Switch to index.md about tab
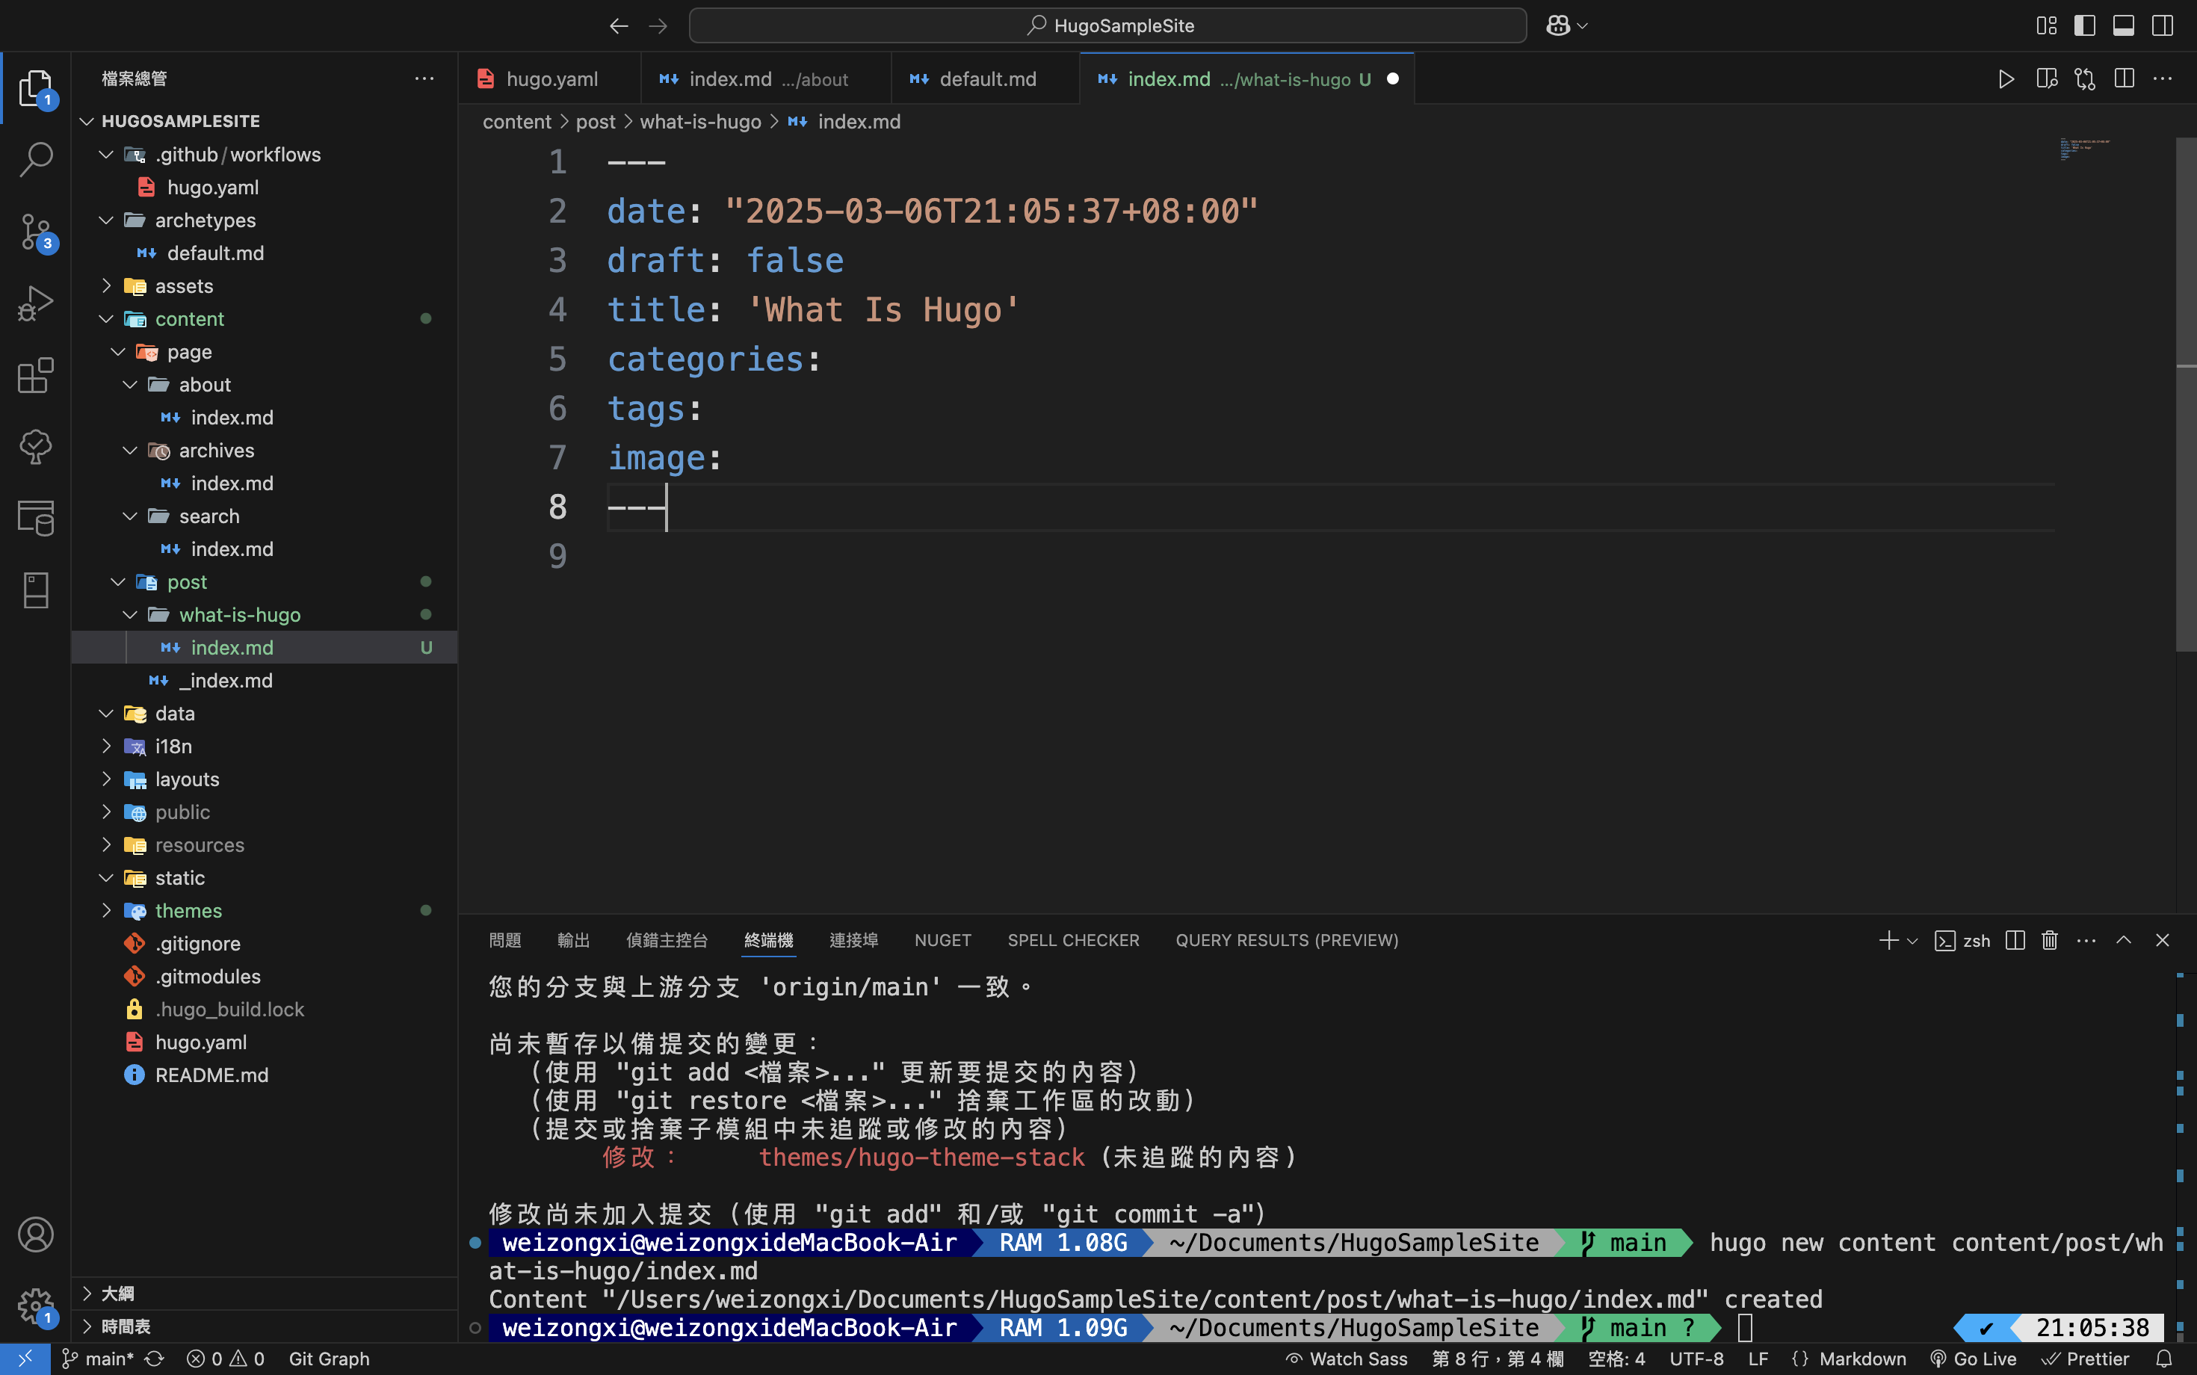Image resolution: width=2197 pixels, height=1375 pixels. point(766,79)
